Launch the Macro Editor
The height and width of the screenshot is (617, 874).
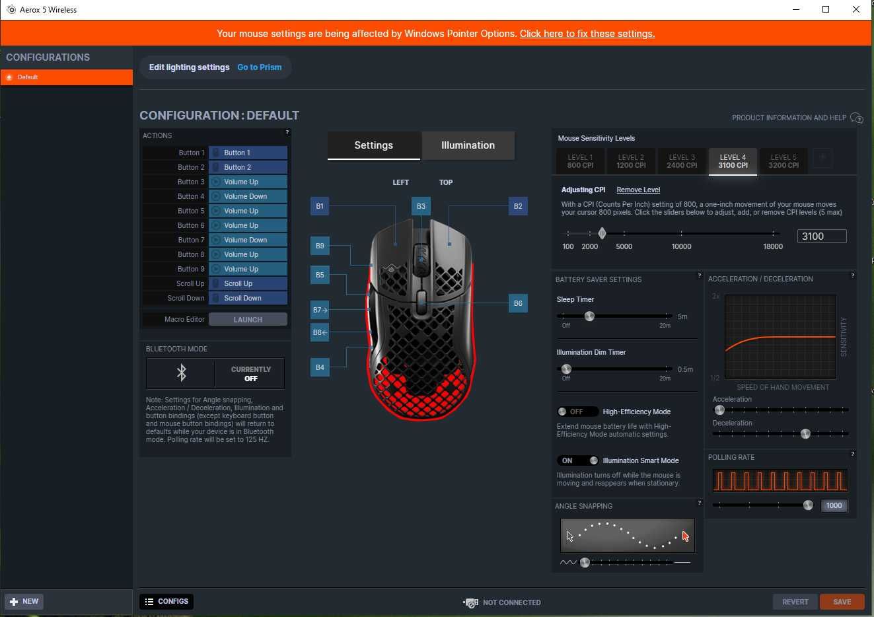click(248, 320)
